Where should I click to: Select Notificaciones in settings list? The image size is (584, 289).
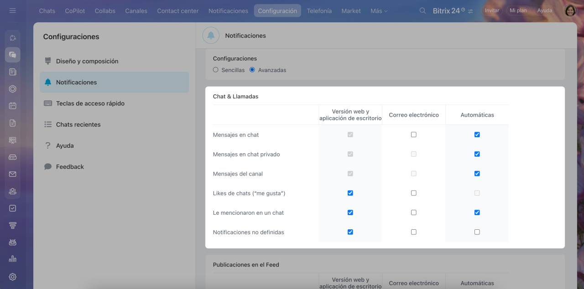point(114,82)
